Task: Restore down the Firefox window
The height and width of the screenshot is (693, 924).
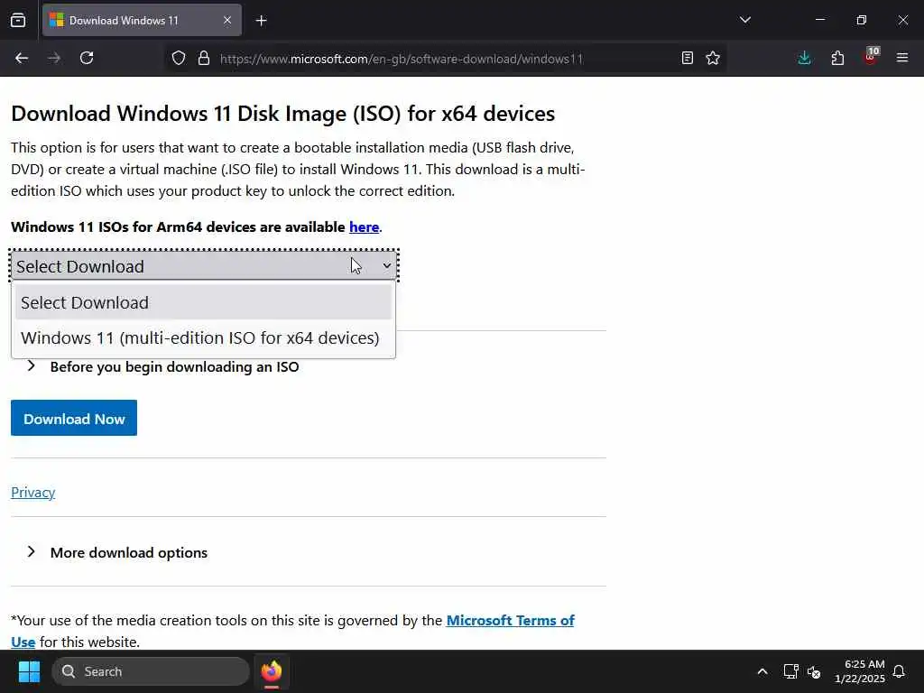Action: pyautogui.click(x=862, y=20)
